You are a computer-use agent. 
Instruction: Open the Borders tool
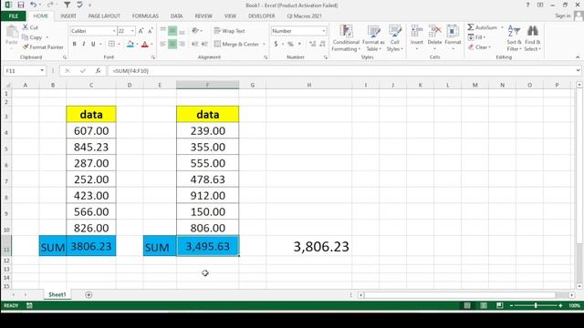tap(111, 44)
